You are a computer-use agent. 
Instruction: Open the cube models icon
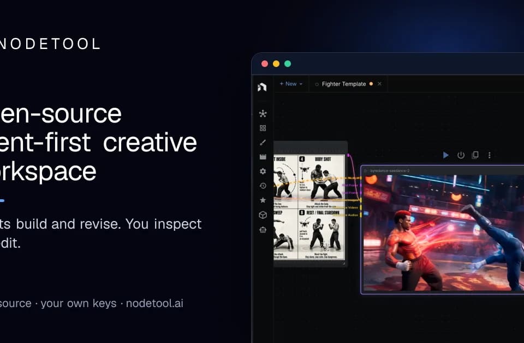click(x=263, y=215)
